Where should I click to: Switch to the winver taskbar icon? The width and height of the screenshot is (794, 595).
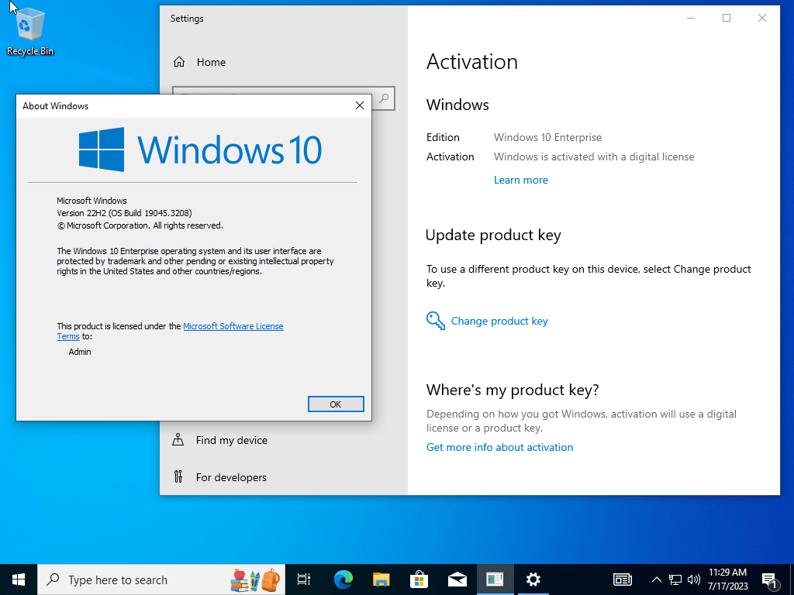tap(495, 580)
